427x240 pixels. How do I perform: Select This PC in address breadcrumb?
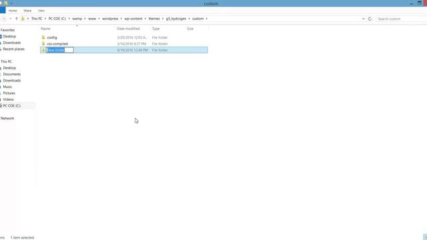click(37, 19)
